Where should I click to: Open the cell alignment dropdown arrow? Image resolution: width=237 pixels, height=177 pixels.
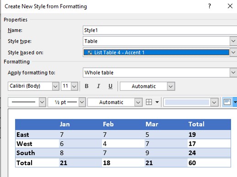235,102
